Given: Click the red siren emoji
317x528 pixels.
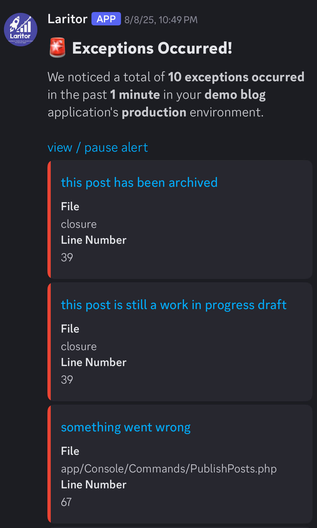Looking at the screenshot, I should (x=57, y=48).
